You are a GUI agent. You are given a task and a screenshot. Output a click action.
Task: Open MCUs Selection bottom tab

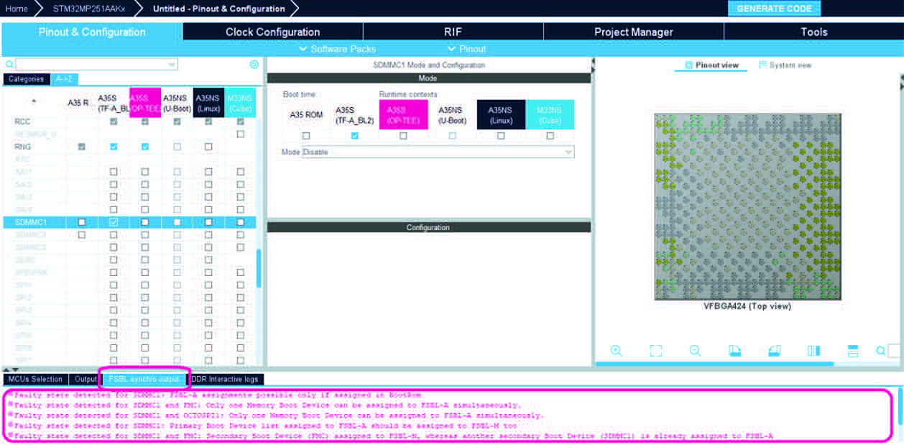tap(35, 379)
